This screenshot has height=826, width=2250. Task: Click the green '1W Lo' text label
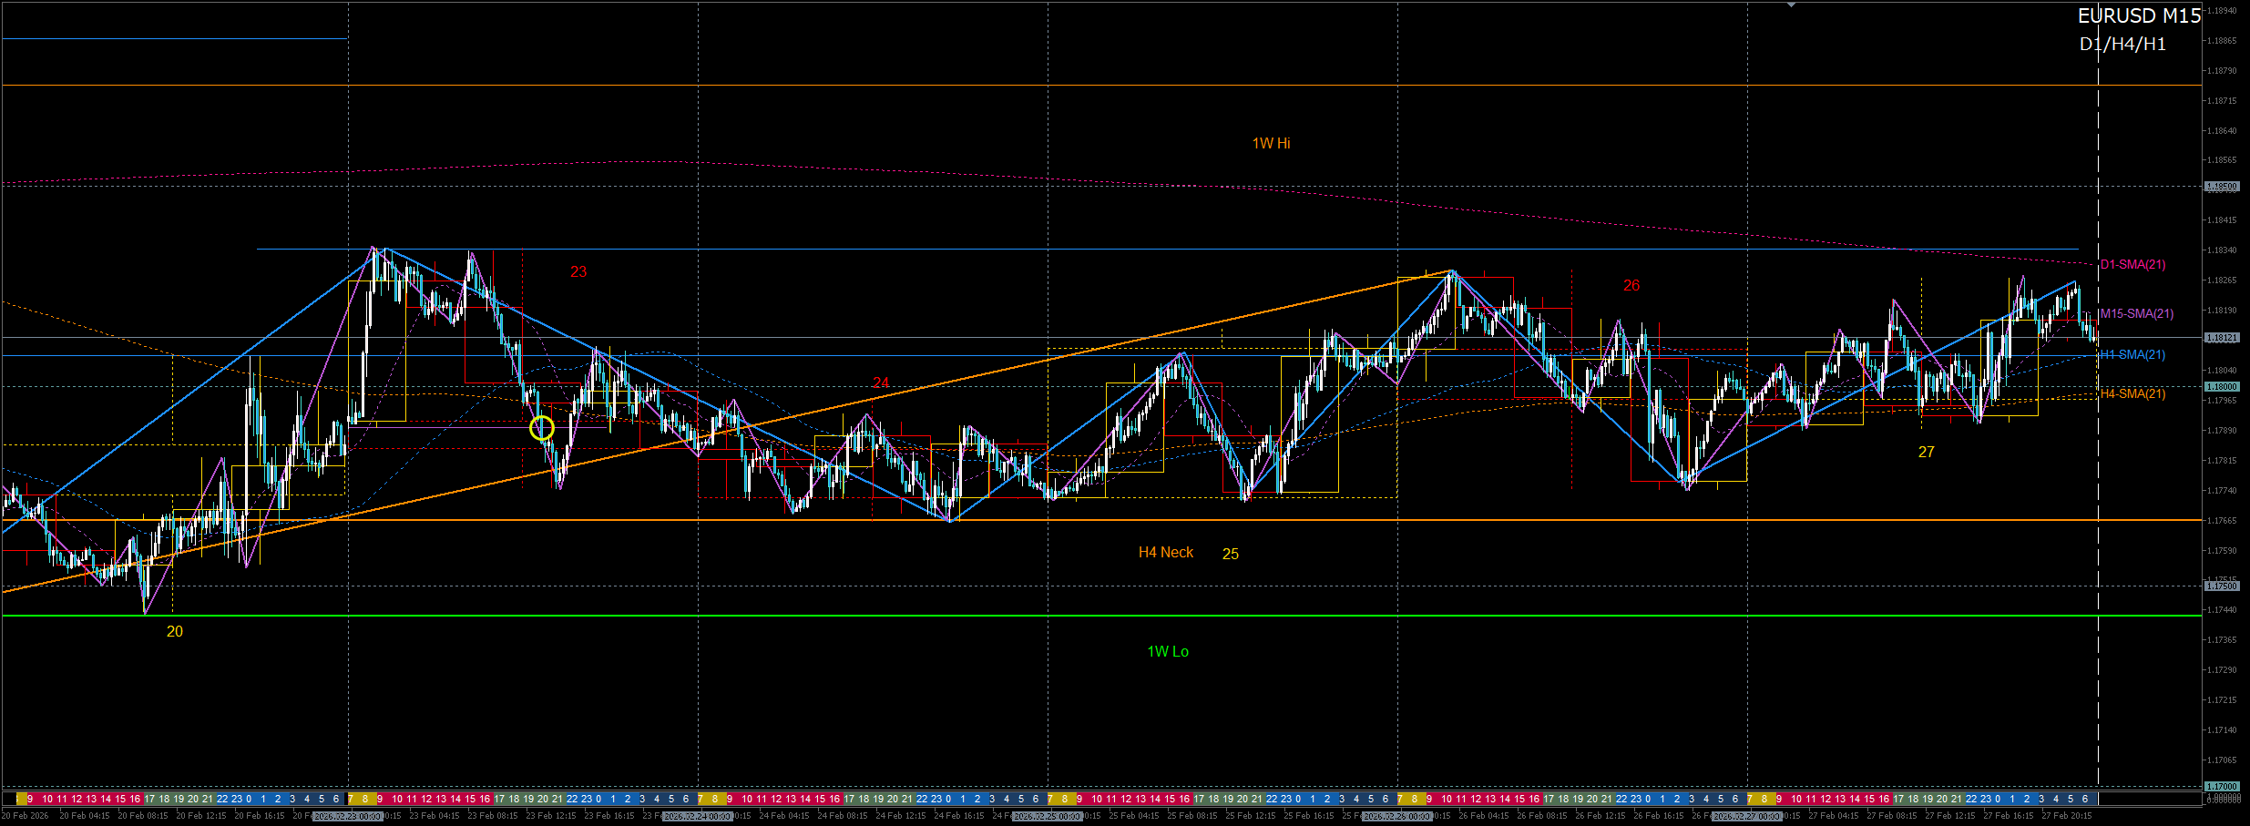pos(1168,652)
